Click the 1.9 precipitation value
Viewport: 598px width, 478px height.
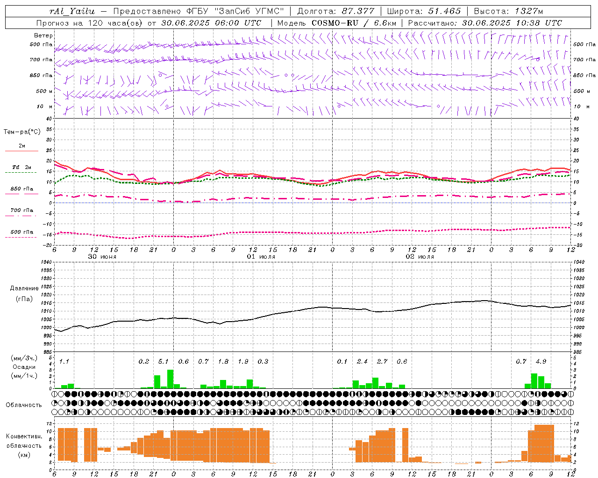[x=243, y=361]
